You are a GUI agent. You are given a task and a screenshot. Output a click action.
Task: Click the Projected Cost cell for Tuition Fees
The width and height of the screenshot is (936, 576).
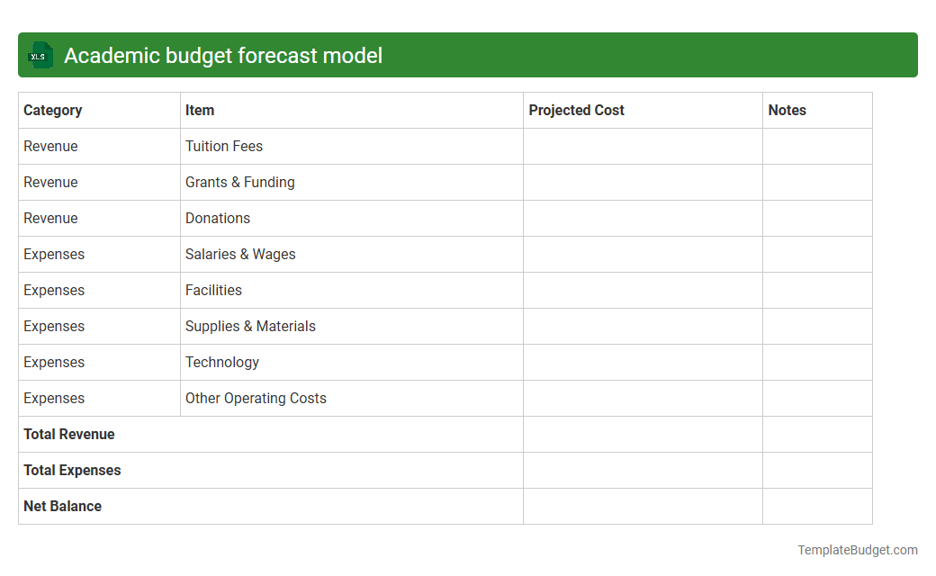point(642,146)
